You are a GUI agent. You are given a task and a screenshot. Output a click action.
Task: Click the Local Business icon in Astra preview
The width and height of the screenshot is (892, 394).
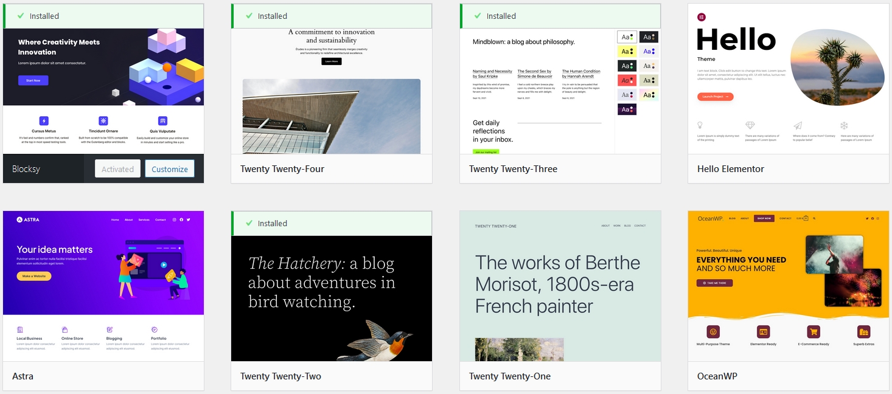tap(20, 330)
